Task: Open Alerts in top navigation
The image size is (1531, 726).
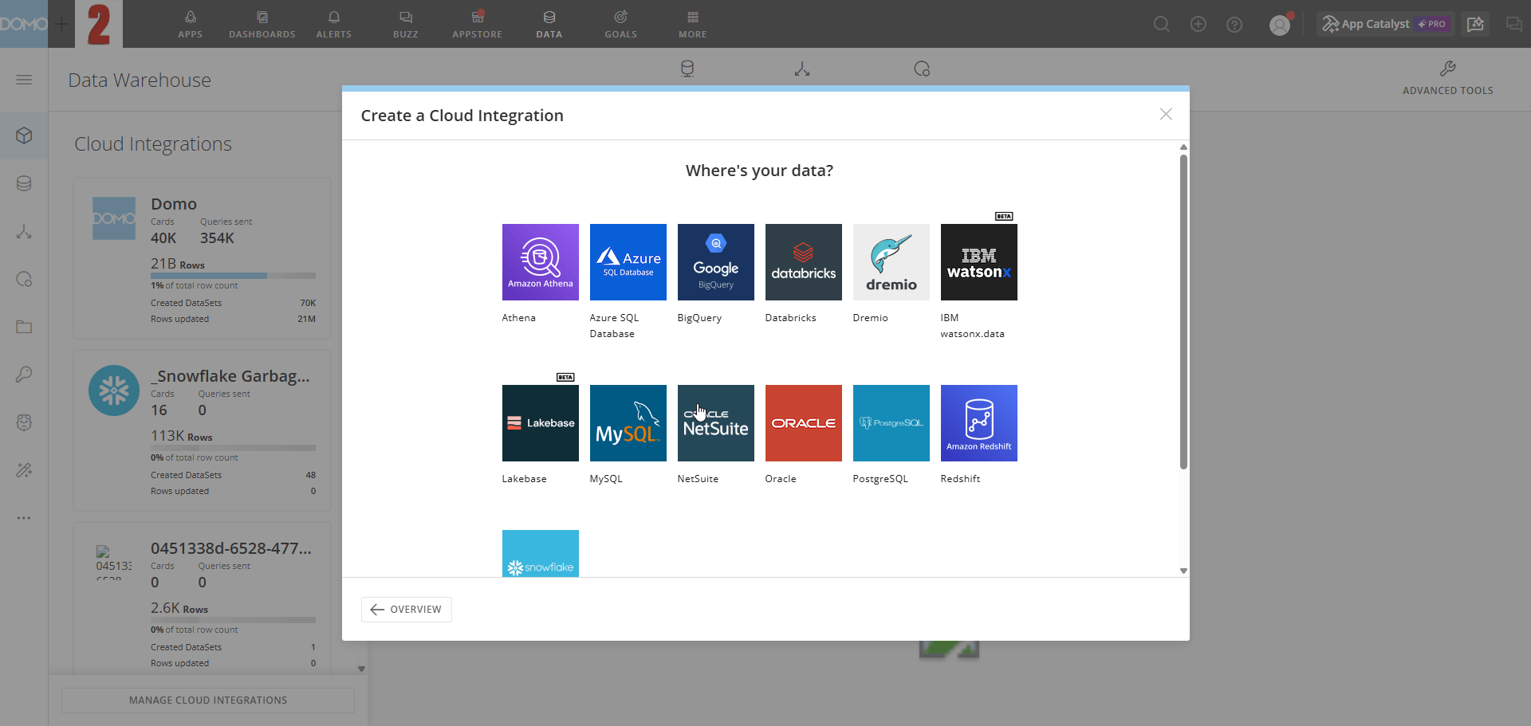Action: pyautogui.click(x=333, y=24)
